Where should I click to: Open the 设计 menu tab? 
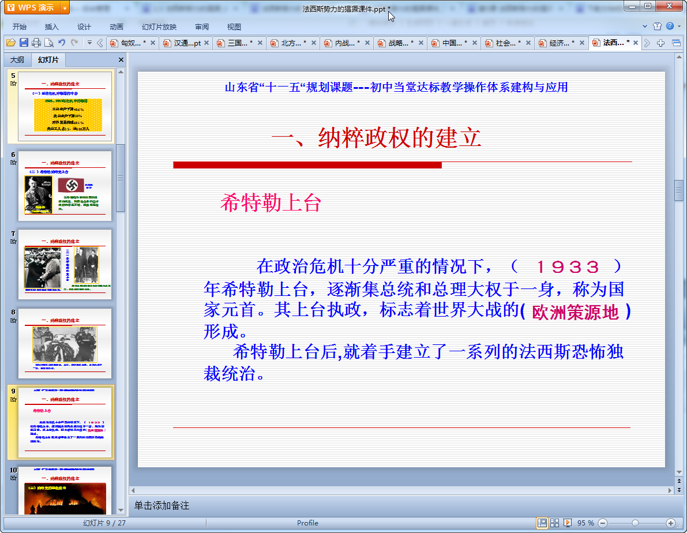click(x=84, y=27)
